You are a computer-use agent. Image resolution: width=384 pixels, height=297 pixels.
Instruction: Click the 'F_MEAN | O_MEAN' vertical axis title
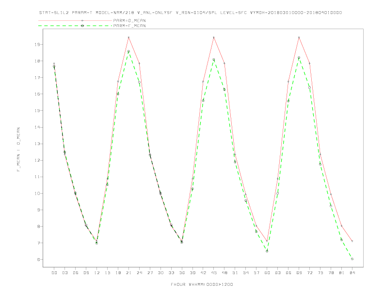click(18, 149)
